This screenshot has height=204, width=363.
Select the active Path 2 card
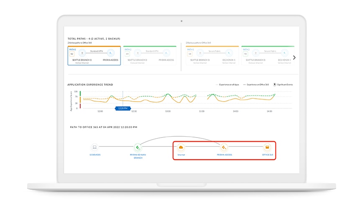[150, 56]
